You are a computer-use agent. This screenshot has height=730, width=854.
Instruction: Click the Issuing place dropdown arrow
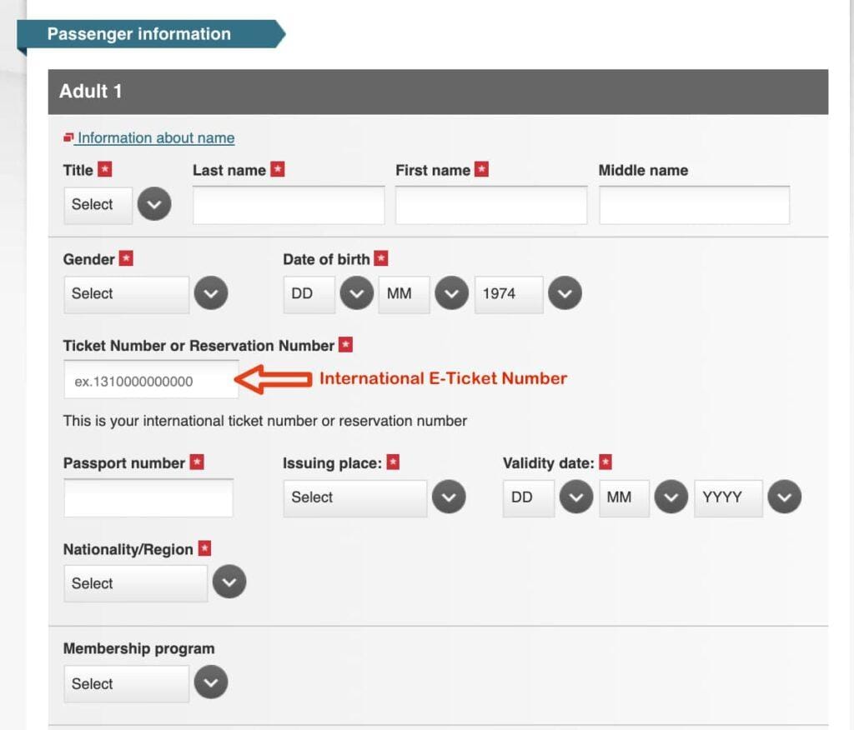tap(449, 497)
